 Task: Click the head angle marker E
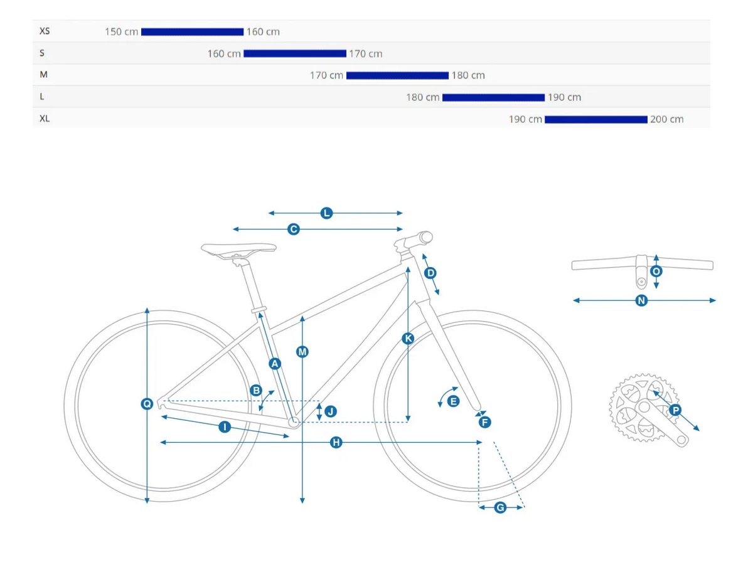[454, 401]
